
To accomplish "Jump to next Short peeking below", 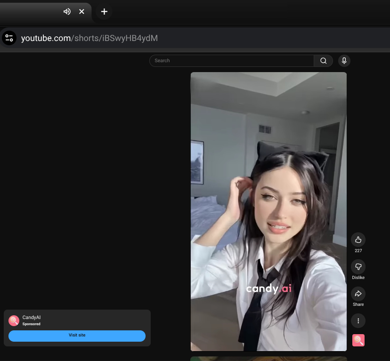I will coord(268,358).
